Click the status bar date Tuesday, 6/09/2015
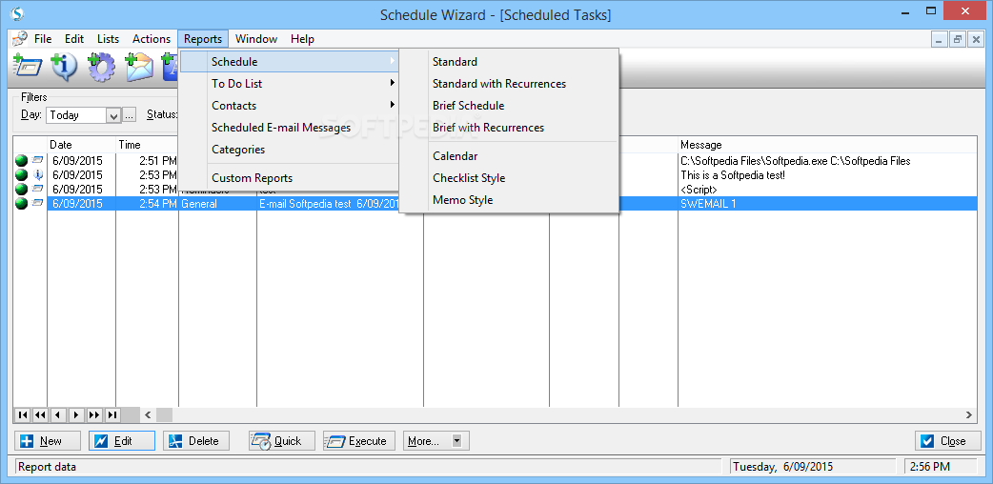This screenshot has height=484, width=993. point(782,467)
